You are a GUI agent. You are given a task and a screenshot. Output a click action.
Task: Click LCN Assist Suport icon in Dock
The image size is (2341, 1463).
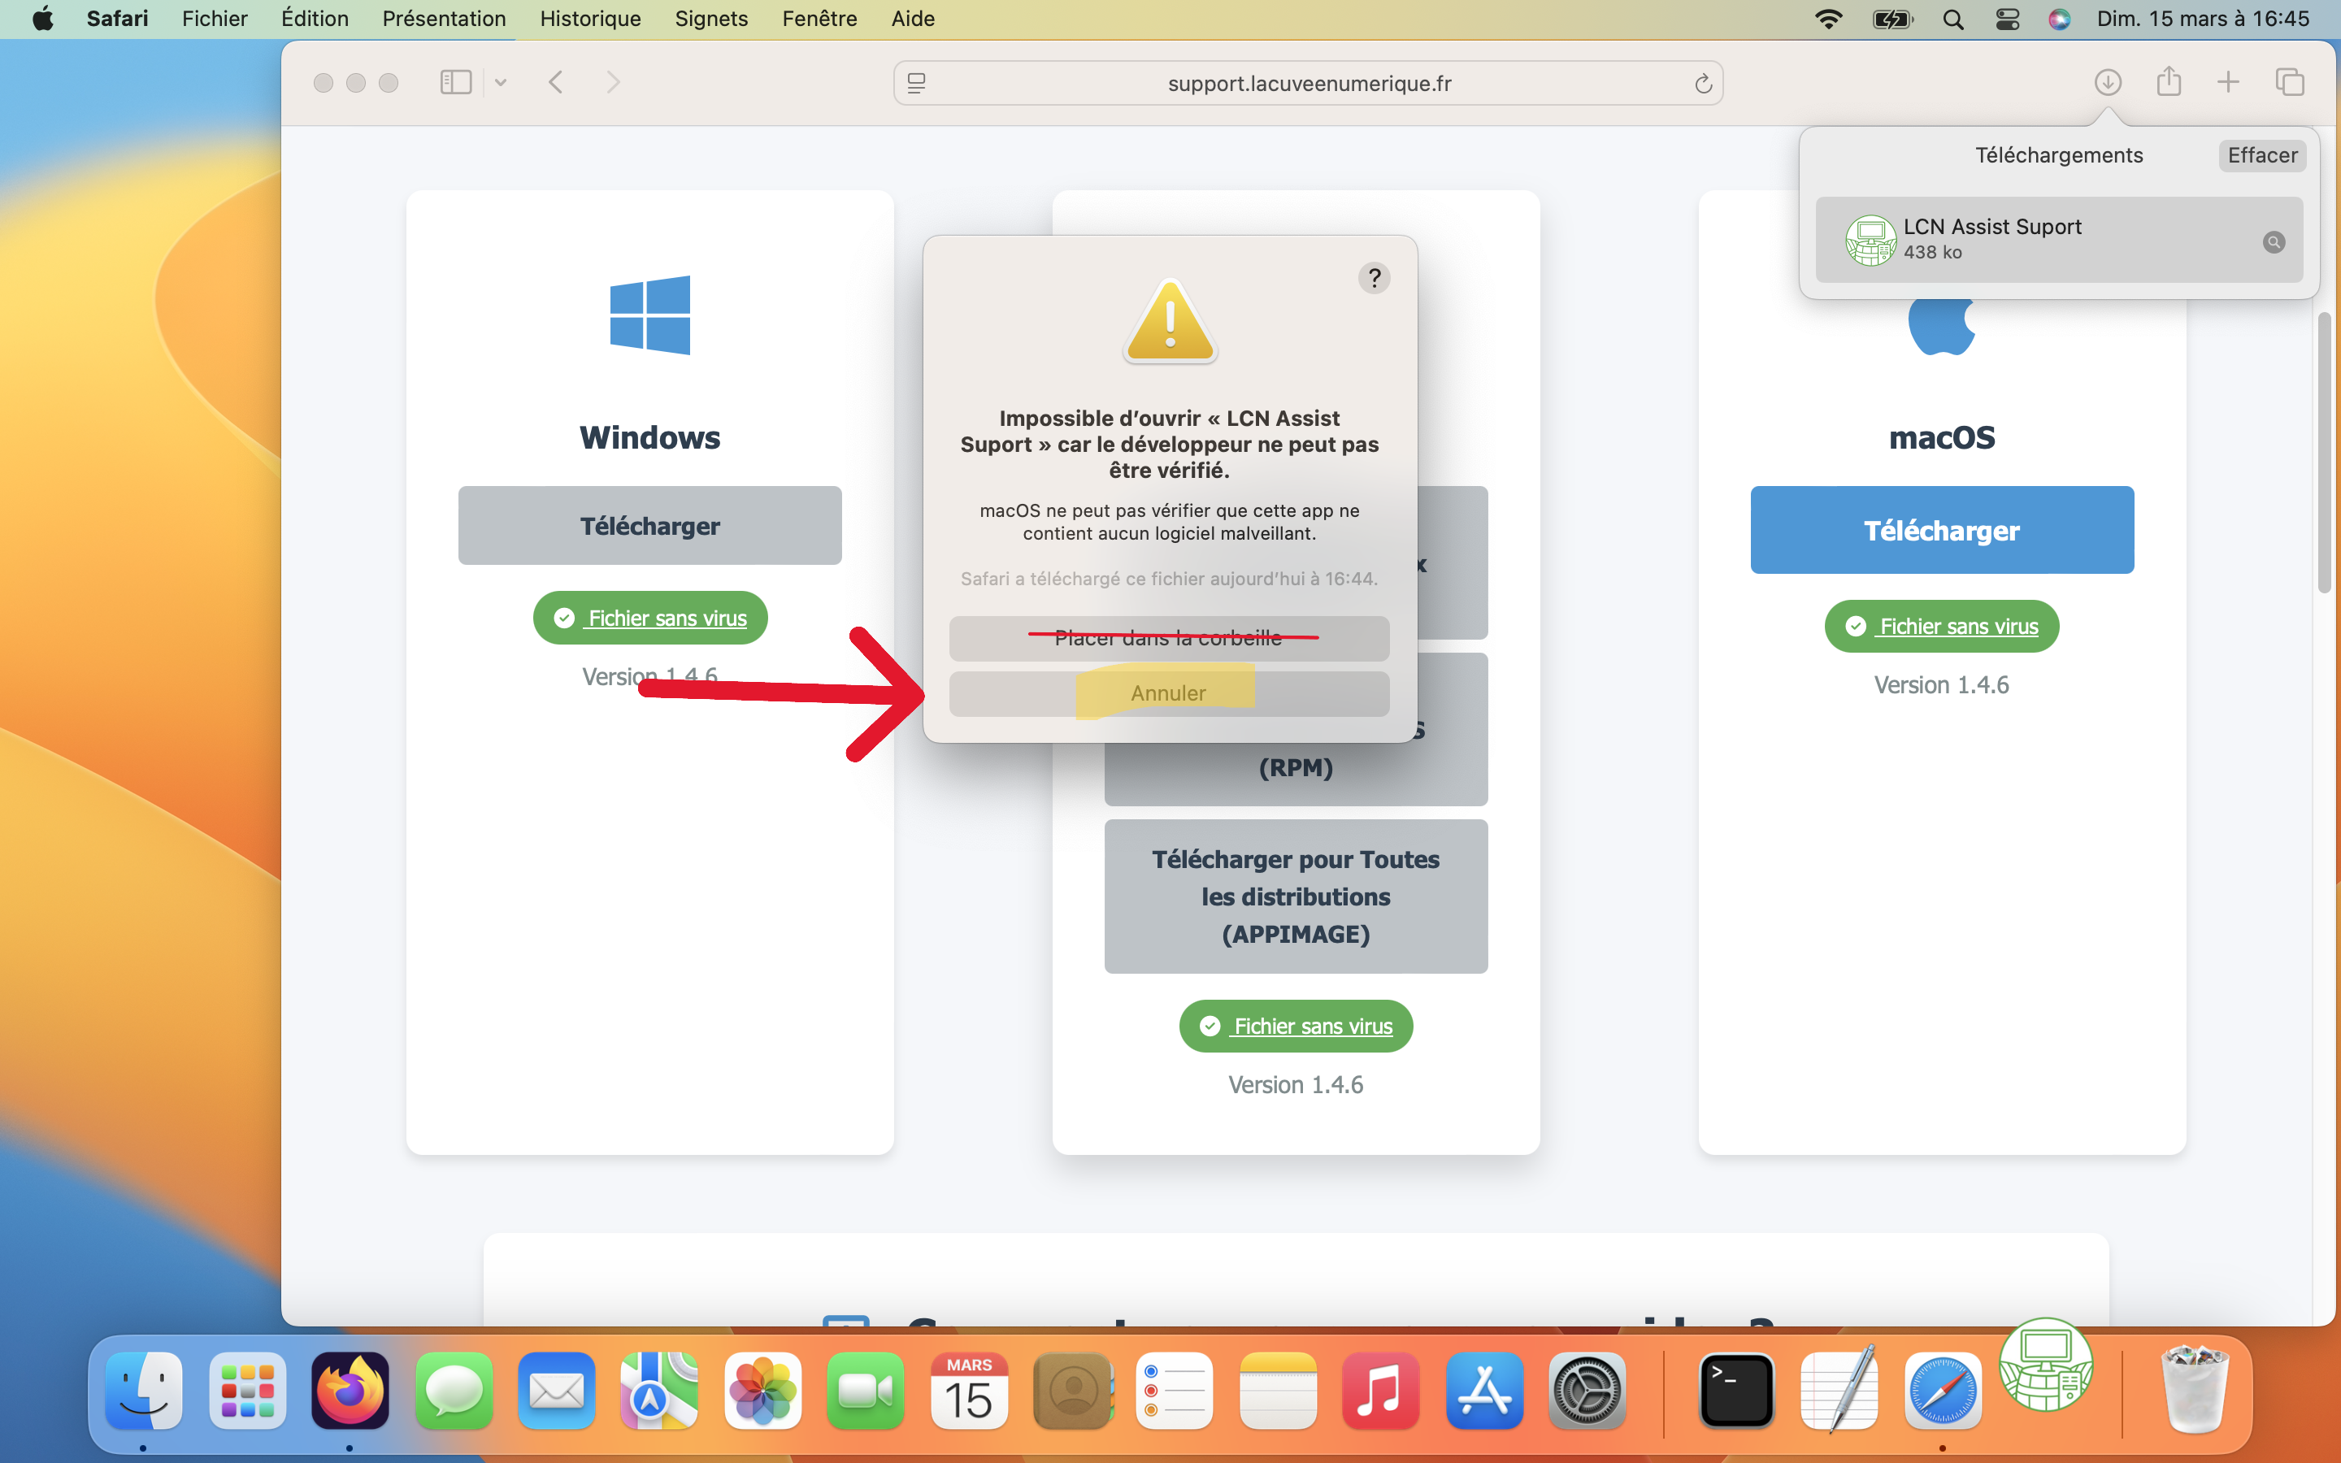click(2046, 1365)
